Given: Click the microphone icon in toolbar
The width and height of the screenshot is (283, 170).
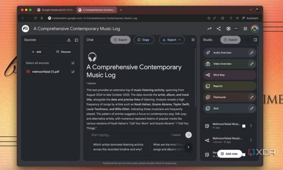Looking at the screenshot, I should (42, 18).
